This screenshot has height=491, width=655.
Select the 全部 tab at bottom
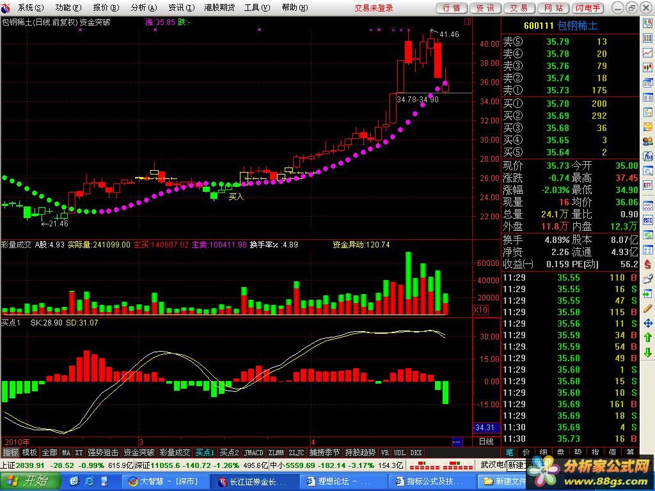pos(49,452)
